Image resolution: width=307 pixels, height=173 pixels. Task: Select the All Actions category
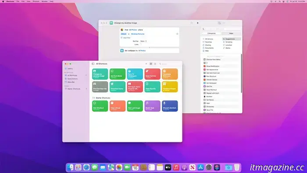pyautogui.click(x=208, y=39)
